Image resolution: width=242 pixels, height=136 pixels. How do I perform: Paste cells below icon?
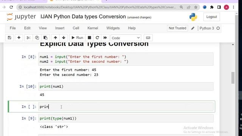pyautogui.click(x=45, y=38)
